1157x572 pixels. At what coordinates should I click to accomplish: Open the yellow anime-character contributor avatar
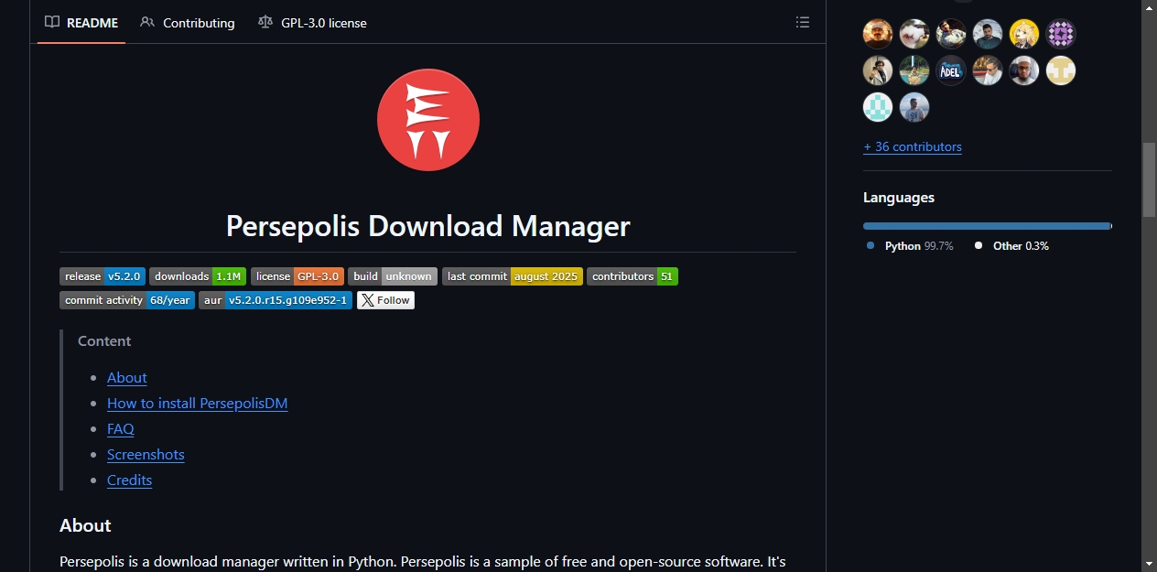(x=1024, y=34)
